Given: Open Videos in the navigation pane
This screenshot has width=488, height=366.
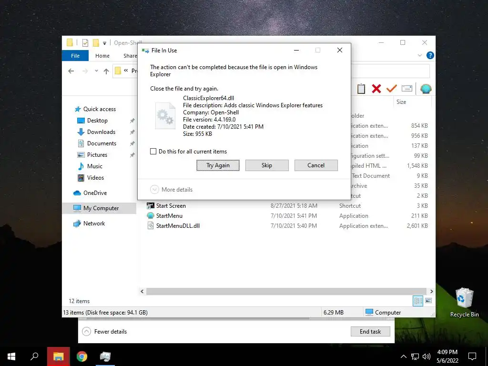Looking at the screenshot, I should (x=95, y=178).
